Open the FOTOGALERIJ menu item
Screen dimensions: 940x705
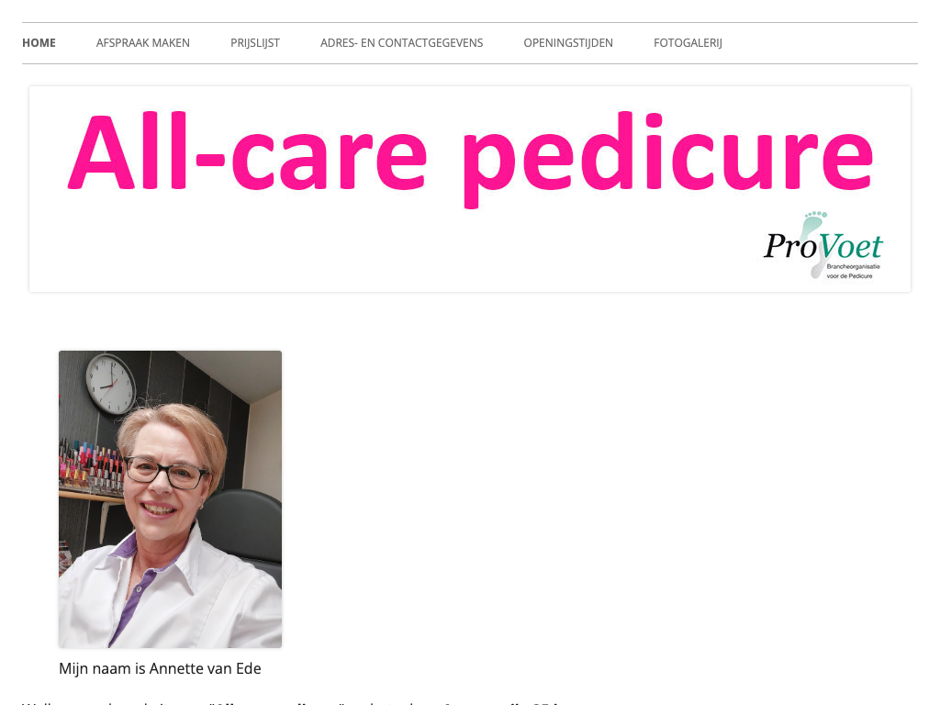pyautogui.click(x=688, y=43)
